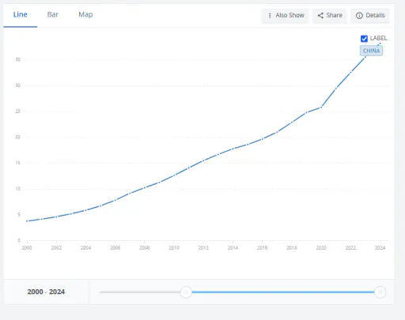The width and height of the screenshot is (405, 320).
Task: Switch to the Bar chart tab
Action: click(x=53, y=14)
